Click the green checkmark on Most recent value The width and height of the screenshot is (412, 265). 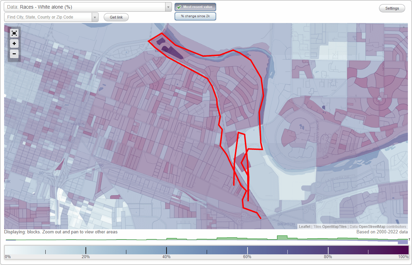coord(179,7)
